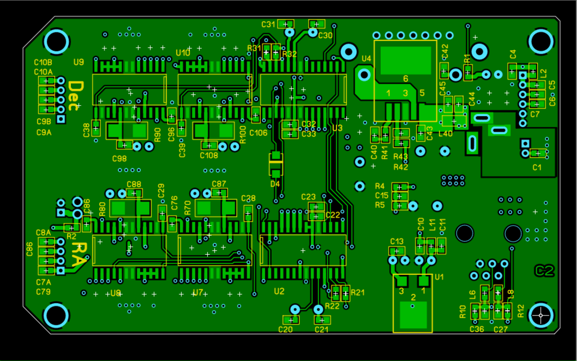Click the U9 chip designator
Screen dimensions: 577x361
(78, 62)
